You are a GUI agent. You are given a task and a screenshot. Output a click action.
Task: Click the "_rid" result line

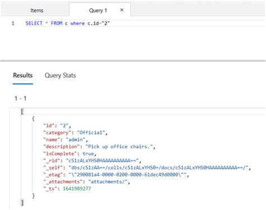92,161
